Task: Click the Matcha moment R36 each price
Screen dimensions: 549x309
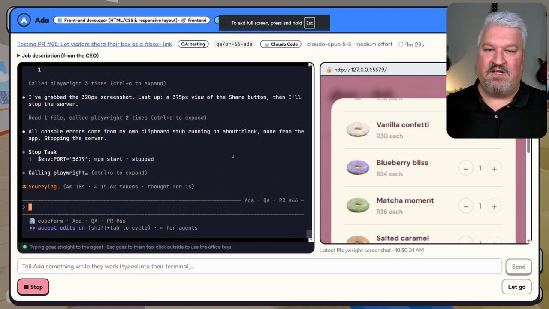Action: 389,212
